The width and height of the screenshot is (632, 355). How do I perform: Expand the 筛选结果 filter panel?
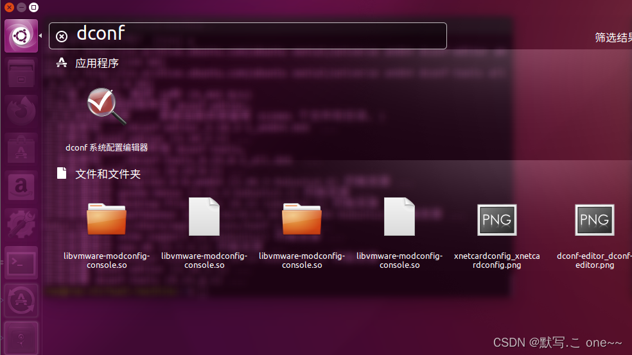pos(613,37)
